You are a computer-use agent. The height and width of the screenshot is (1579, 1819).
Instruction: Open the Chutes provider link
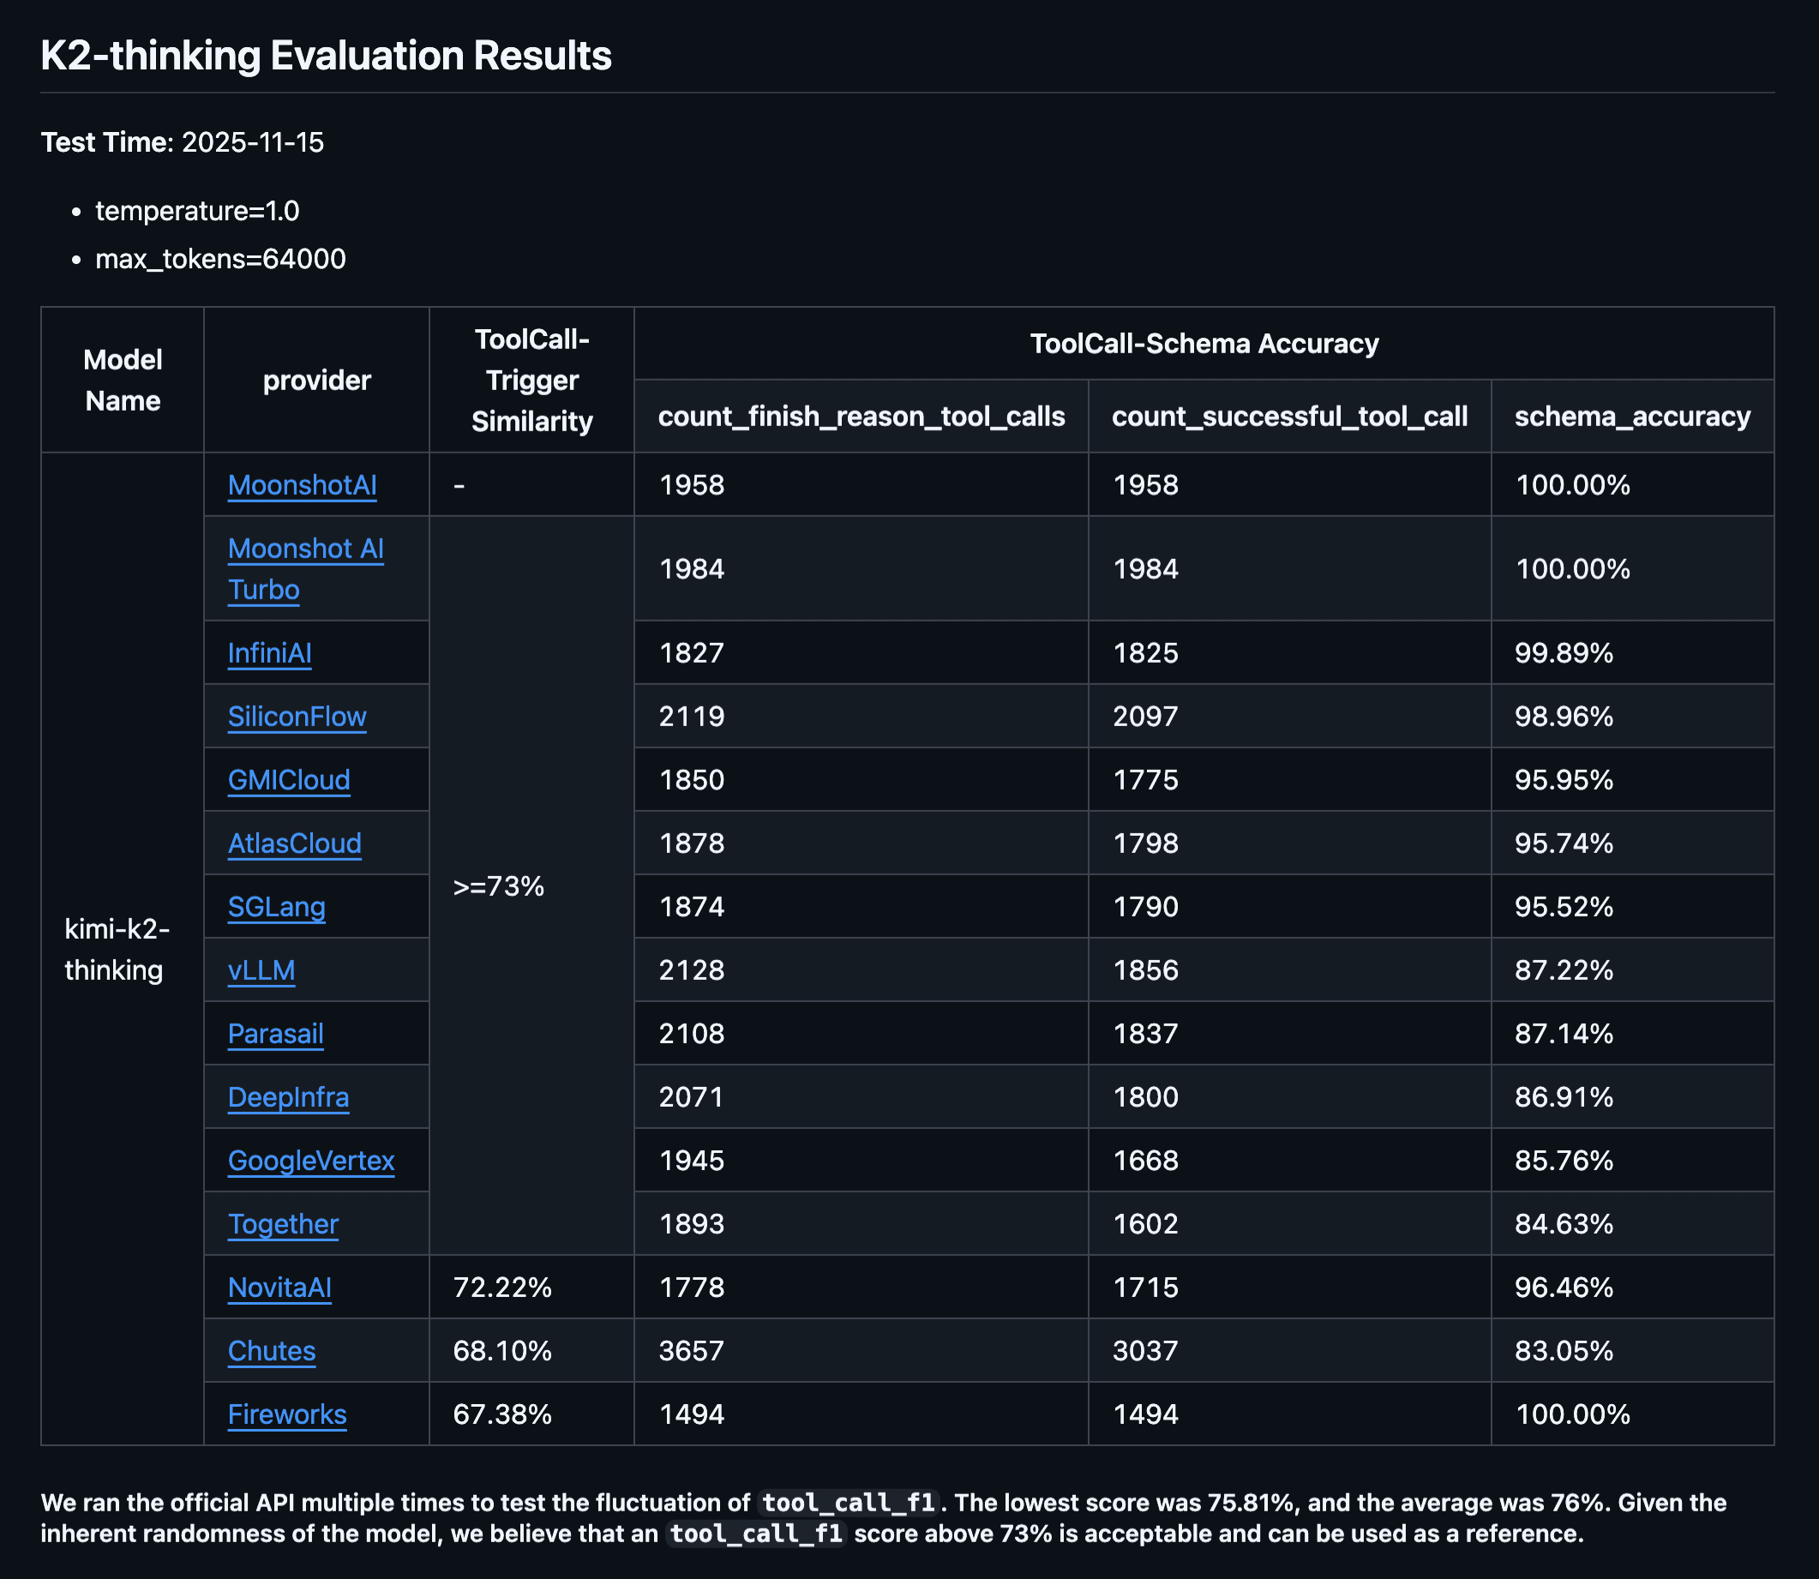(x=271, y=1351)
